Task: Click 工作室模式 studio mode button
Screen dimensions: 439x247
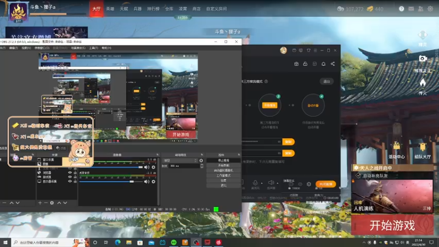Action: [223, 176]
